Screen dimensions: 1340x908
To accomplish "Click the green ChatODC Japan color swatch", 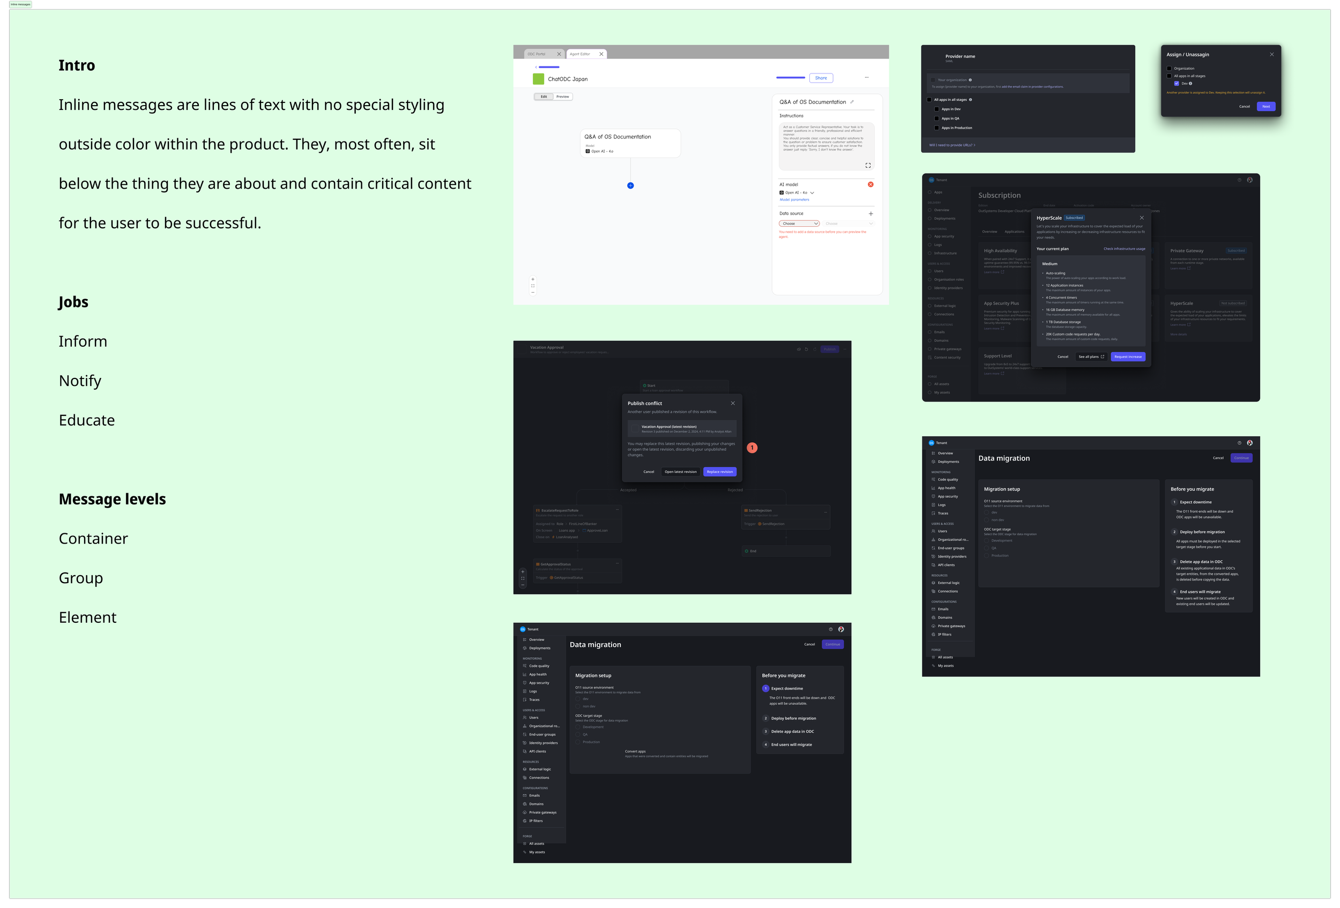I will tap(538, 79).
